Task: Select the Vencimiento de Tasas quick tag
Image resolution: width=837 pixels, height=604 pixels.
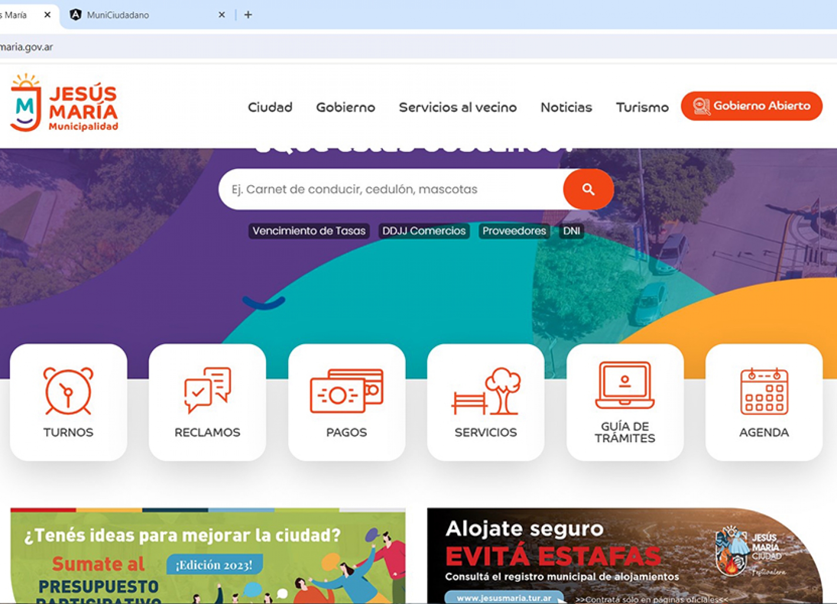Action: [x=309, y=231]
